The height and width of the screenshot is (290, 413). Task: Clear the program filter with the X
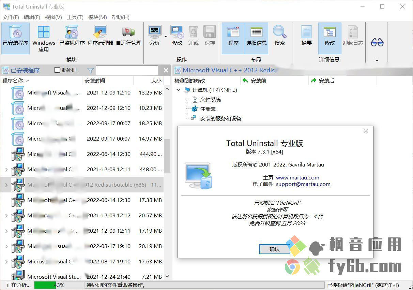point(166,70)
